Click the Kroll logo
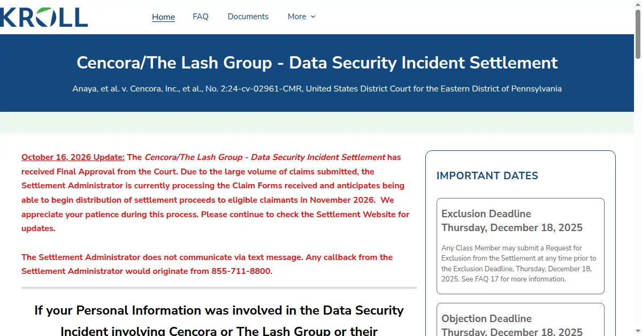The width and height of the screenshot is (642, 336). [x=44, y=17]
